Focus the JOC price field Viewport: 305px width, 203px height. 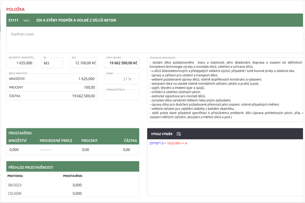coord(83,63)
